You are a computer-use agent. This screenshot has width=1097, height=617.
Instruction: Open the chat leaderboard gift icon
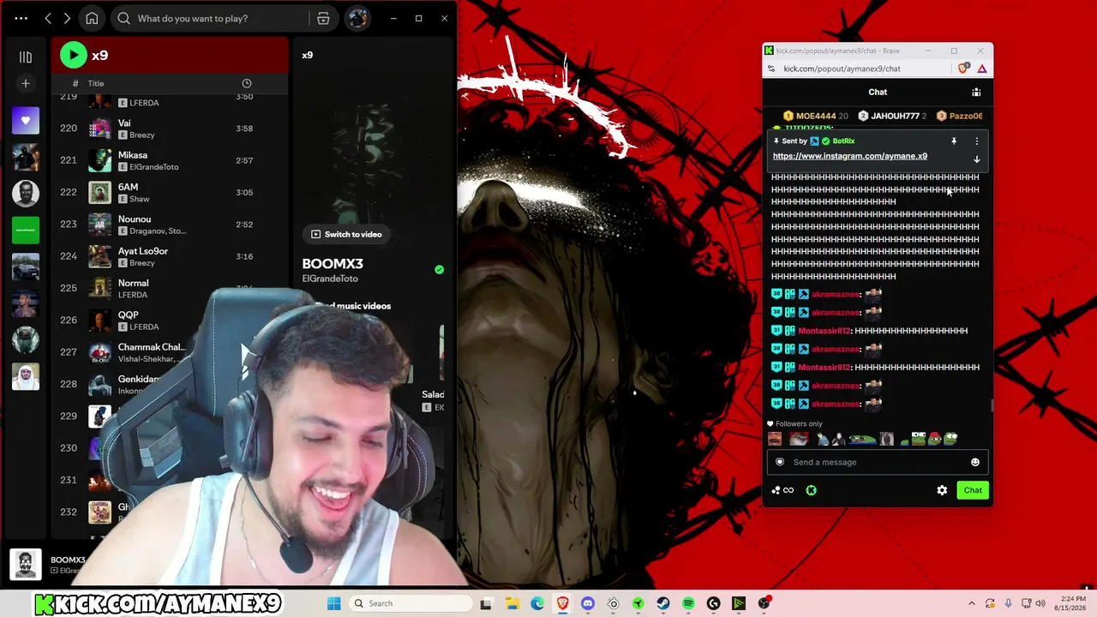point(976,92)
